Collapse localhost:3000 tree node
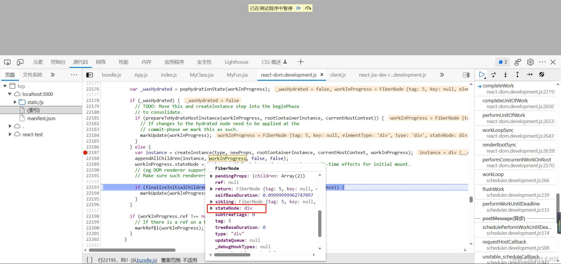 pyautogui.click(x=10, y=94)
